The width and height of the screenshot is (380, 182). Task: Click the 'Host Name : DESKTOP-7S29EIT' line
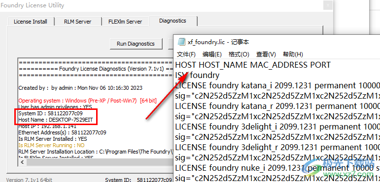click(x=56, y=120)
